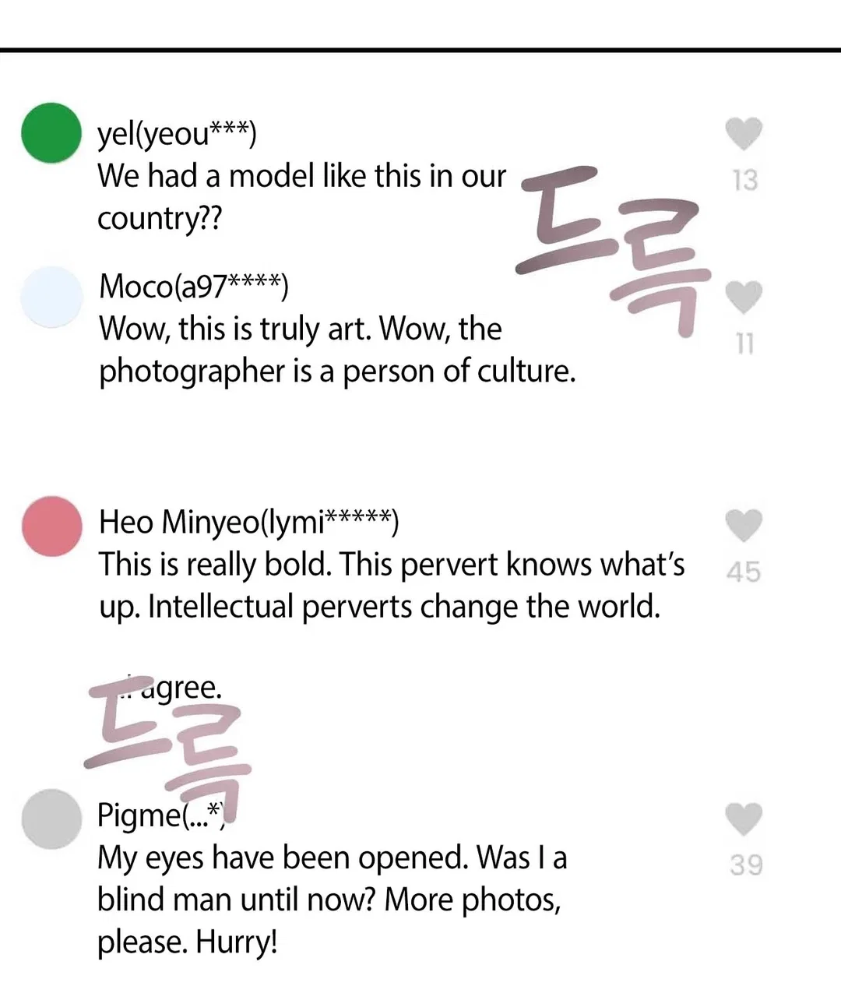The width and height of the screenshot is (841, 986).
Task: Open Heo Minyeo's pink profile avatar
Action: (x=51, y=526)
